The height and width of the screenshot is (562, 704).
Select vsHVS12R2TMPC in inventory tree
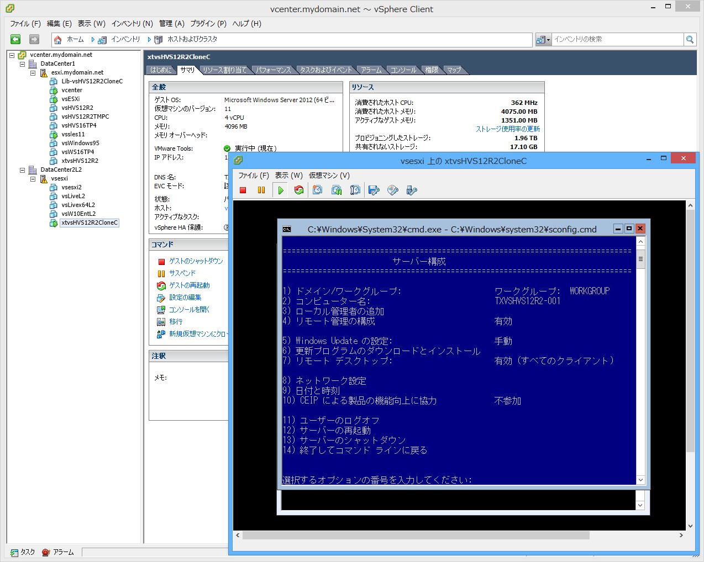pyautogui.click(x=85, y=116)
